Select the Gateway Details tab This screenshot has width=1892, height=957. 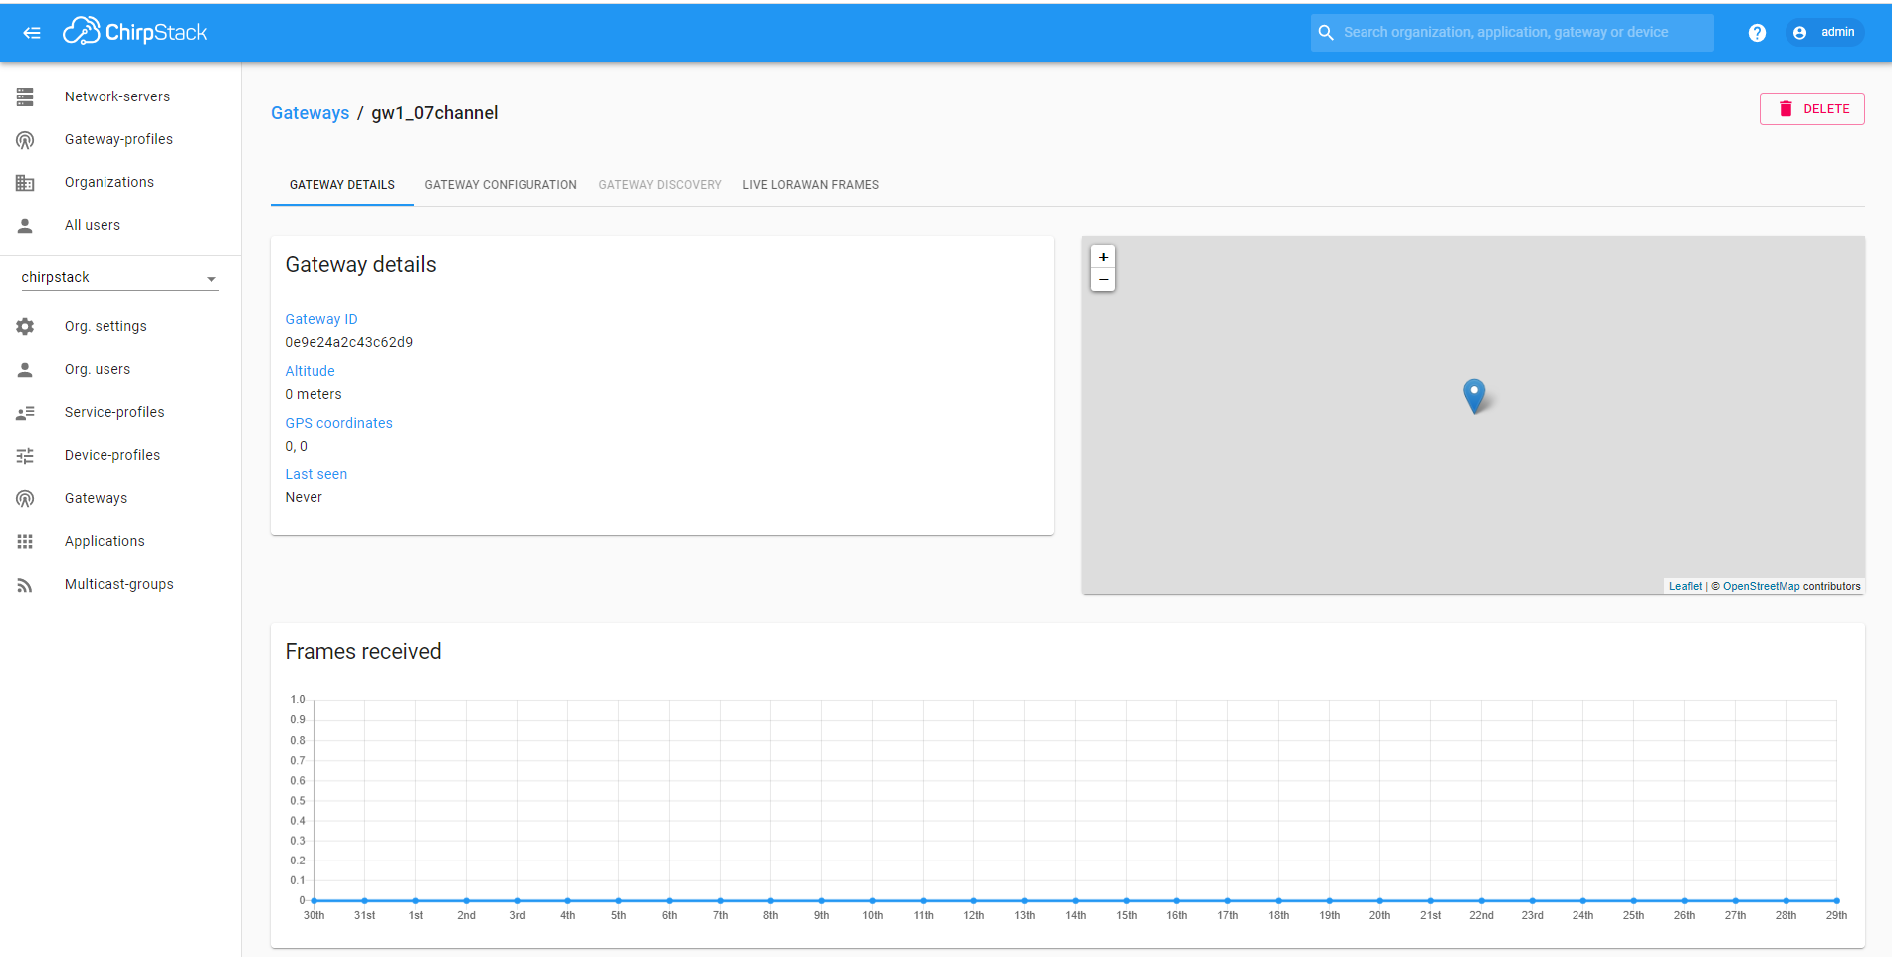click(342, 185)
